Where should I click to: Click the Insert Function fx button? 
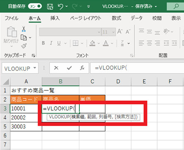82,68
